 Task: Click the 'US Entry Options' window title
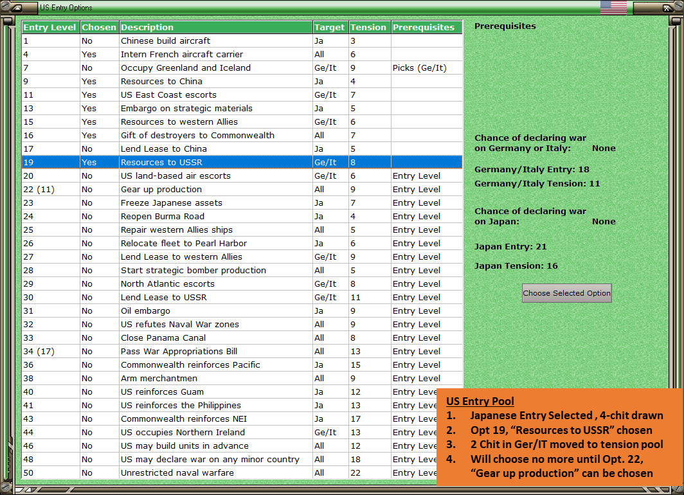(66, 8)
